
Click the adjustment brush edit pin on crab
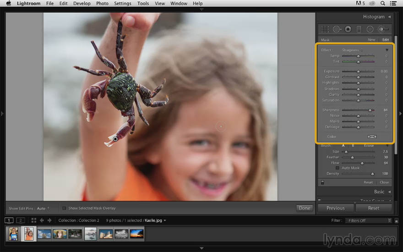(115, 139)
